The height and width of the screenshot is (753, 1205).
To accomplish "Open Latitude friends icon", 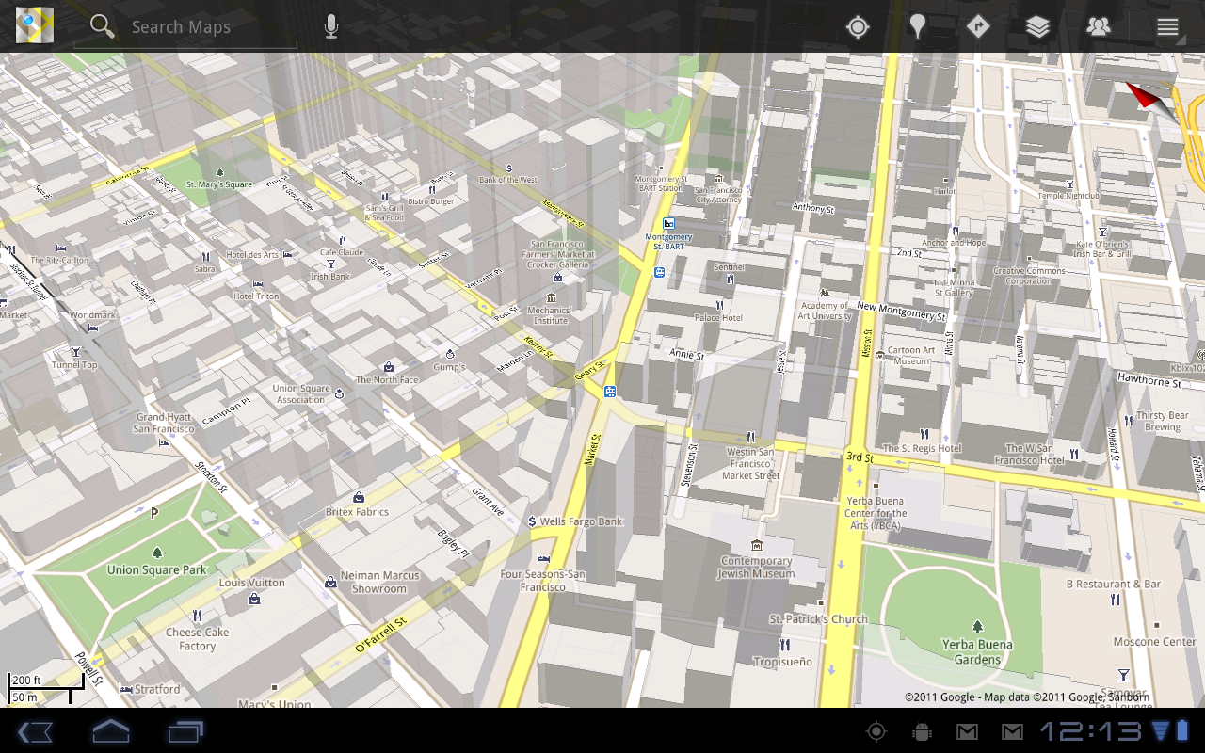I will tap(1098, 26).
